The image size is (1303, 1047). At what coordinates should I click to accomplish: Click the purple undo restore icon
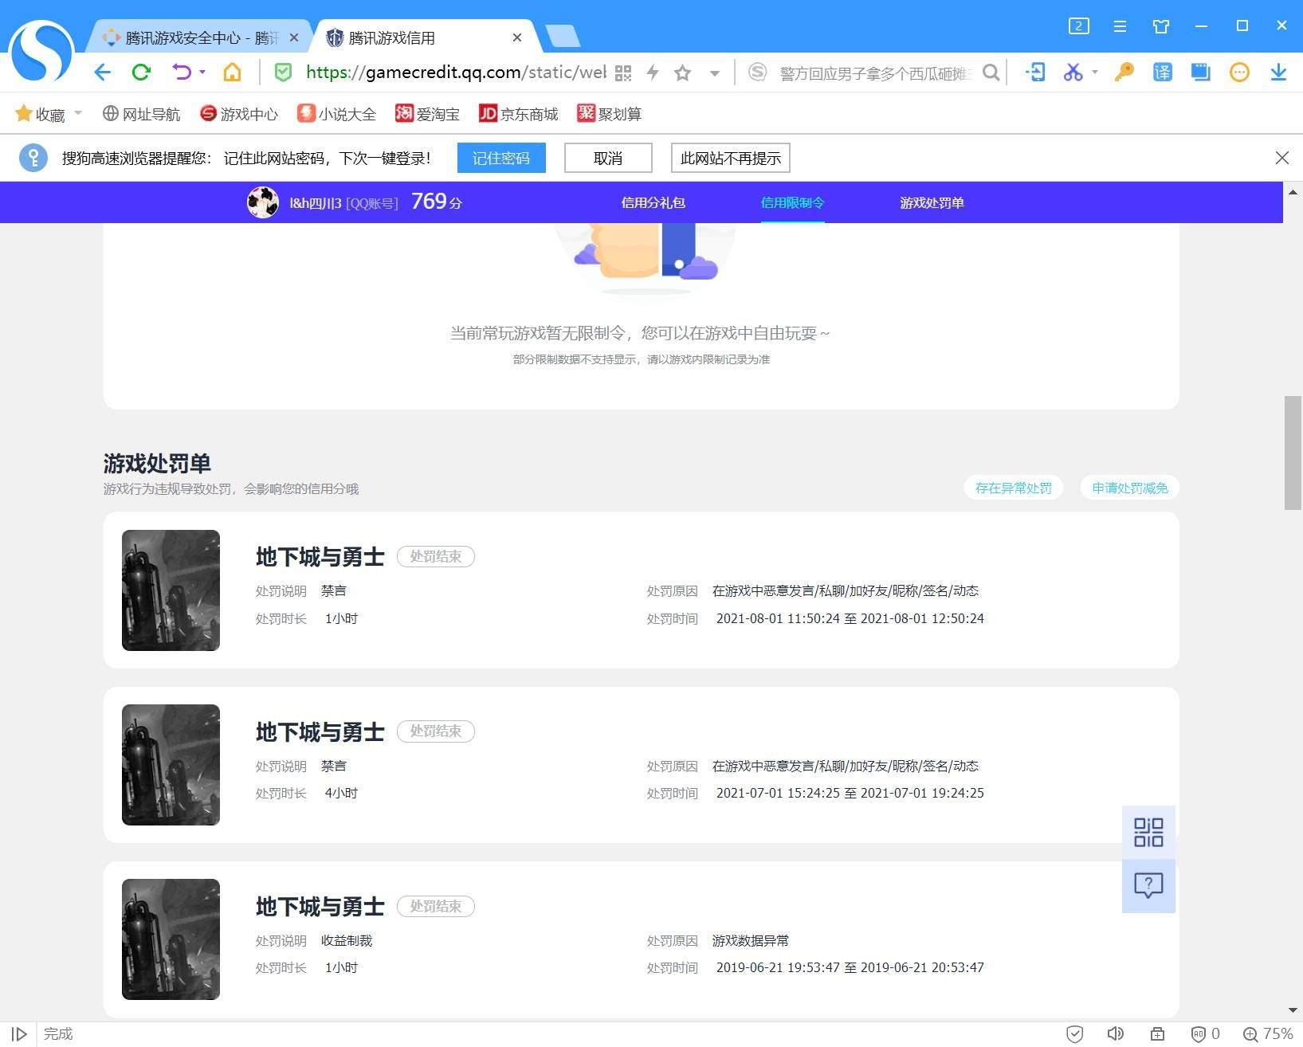coord(182,73)
